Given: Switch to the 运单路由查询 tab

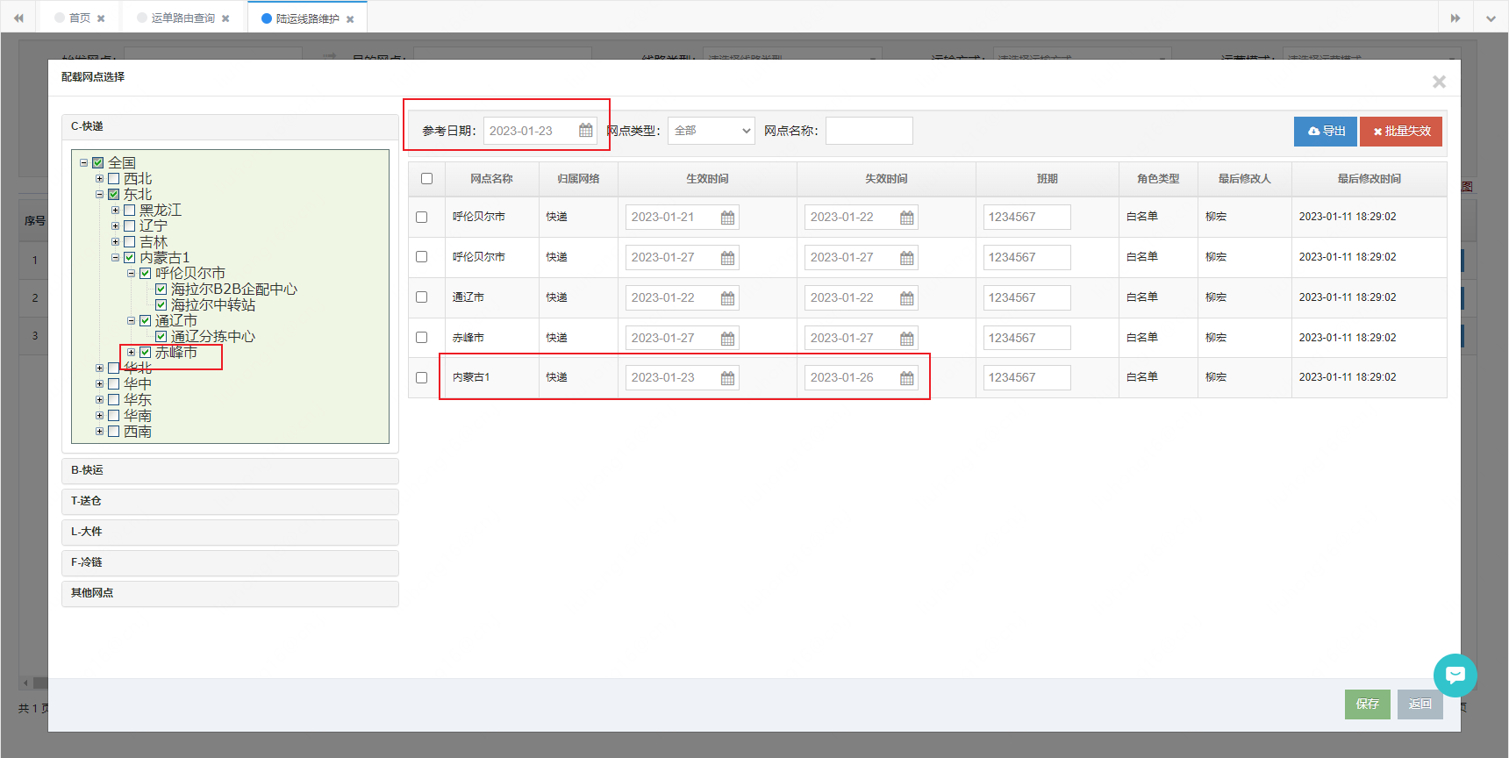Looking at the screenshot, I should [182, 18].
